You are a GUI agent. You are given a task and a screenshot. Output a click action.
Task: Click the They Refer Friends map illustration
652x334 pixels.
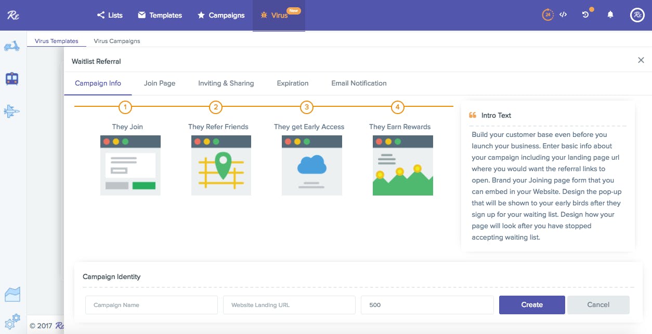221,165
